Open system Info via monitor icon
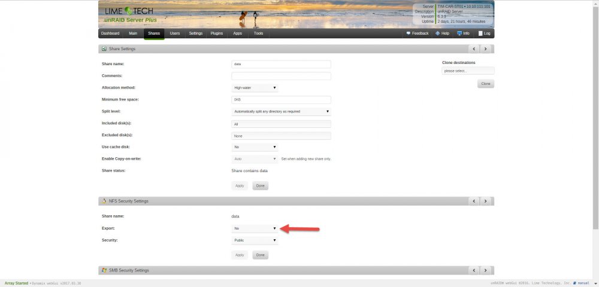599x287 pixels. 459,33
